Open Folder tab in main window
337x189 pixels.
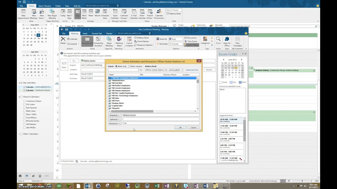coord(58,6)
